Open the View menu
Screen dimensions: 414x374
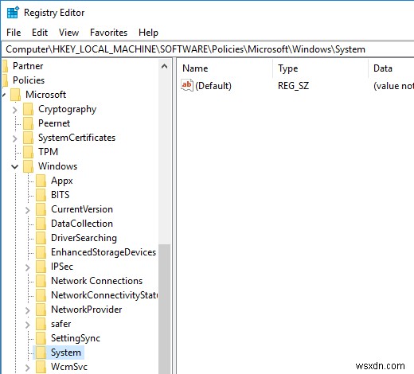[68, 33]
